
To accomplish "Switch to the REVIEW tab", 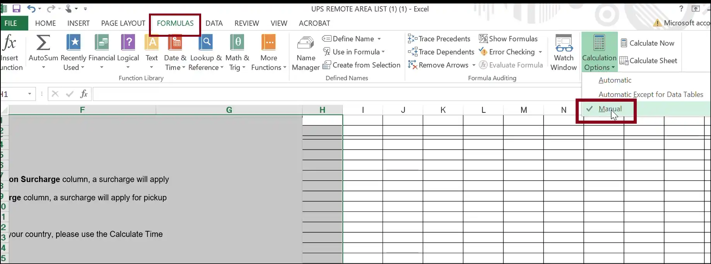I will click(x=247, y=23).
